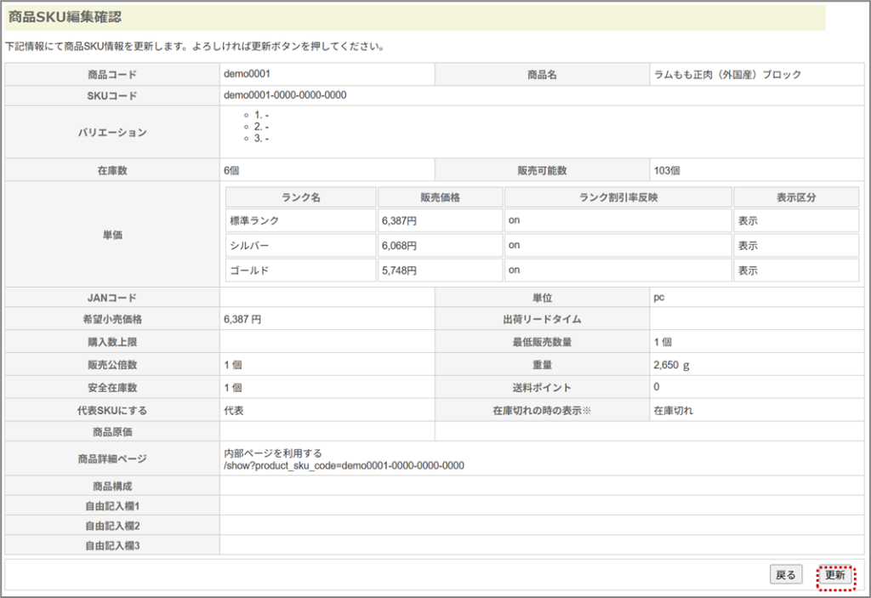Click the /show?product_sku_code URL text
The width and height of the screenshot is (871, 598).
pyautogui.click(x=344, y=465)
